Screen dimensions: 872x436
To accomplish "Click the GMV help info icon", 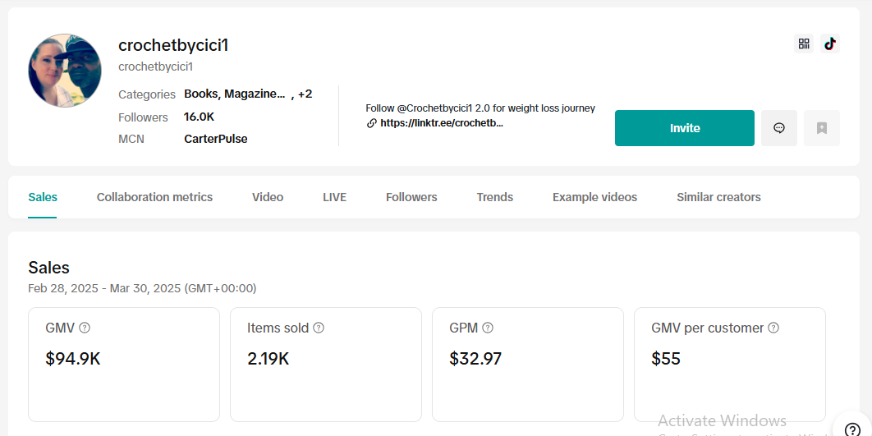I will [85, 328].
